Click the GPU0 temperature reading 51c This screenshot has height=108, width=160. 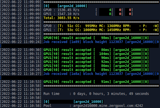[70, 26]
